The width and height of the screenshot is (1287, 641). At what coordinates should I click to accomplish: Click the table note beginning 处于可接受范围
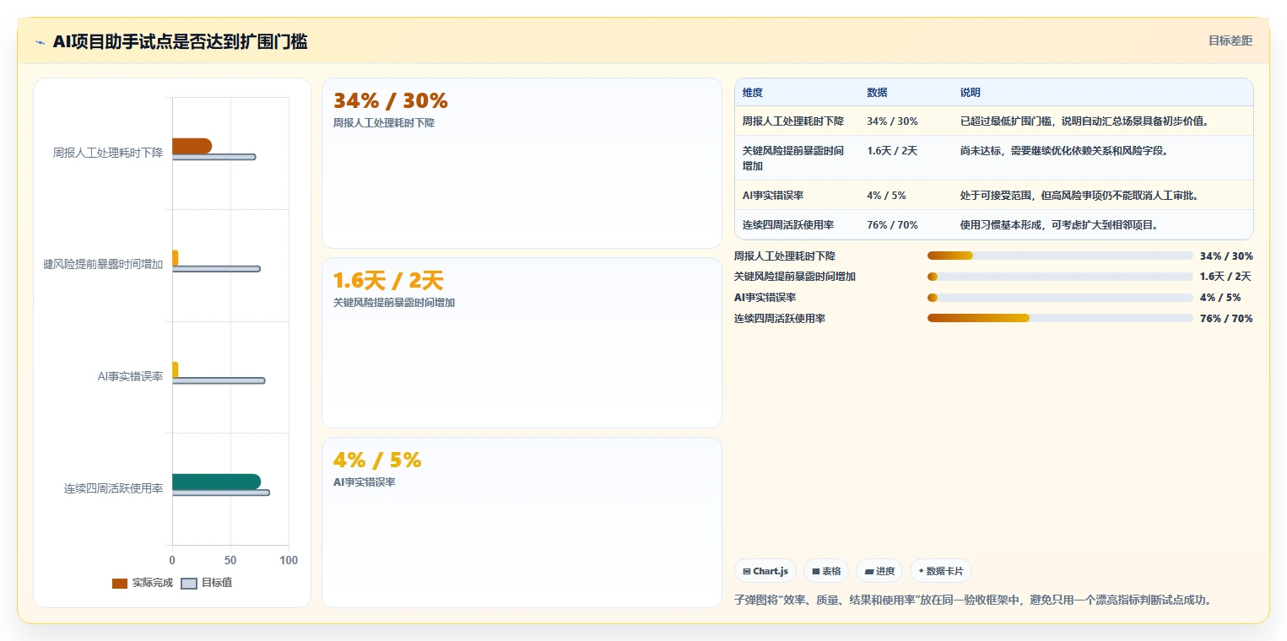pos(1079,196)
